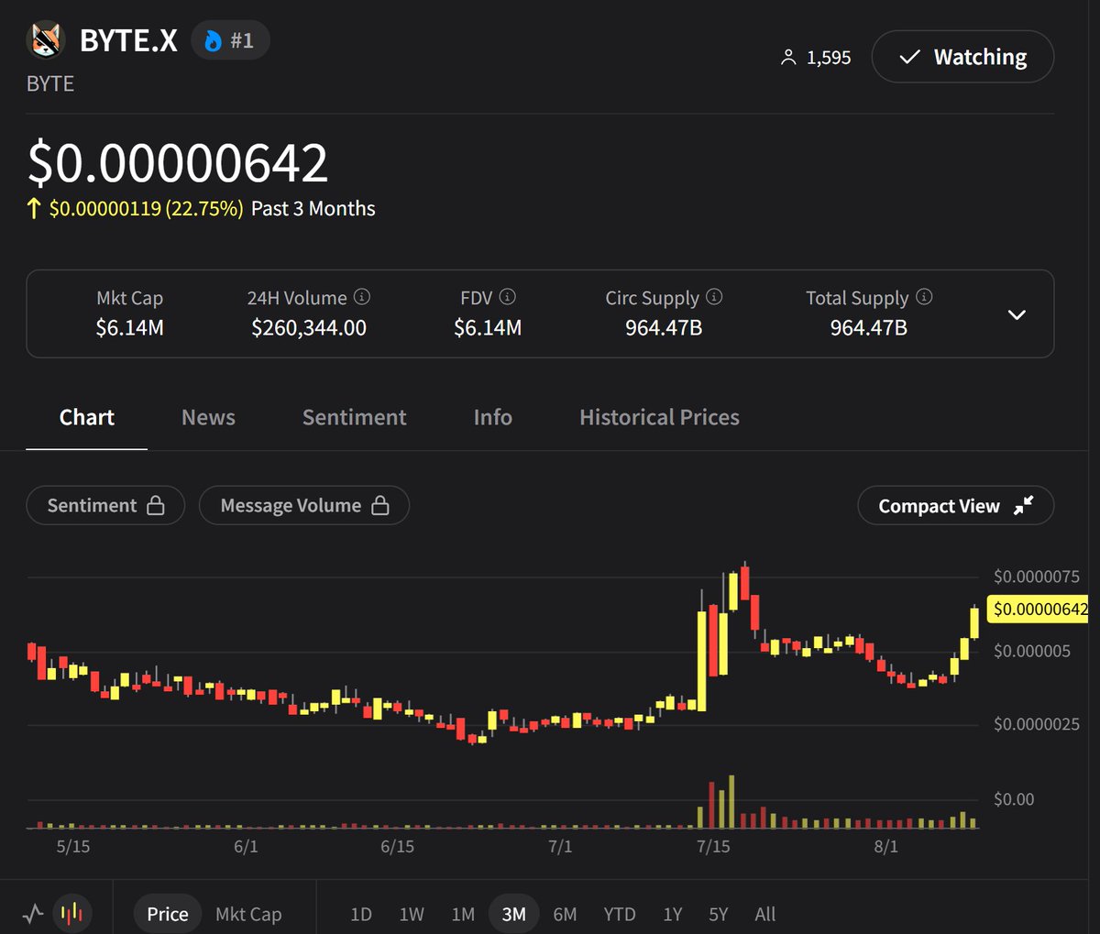Open the Sentiment tab
The width and height of the screenshot is (1100, 934).
tap(354, 418)
